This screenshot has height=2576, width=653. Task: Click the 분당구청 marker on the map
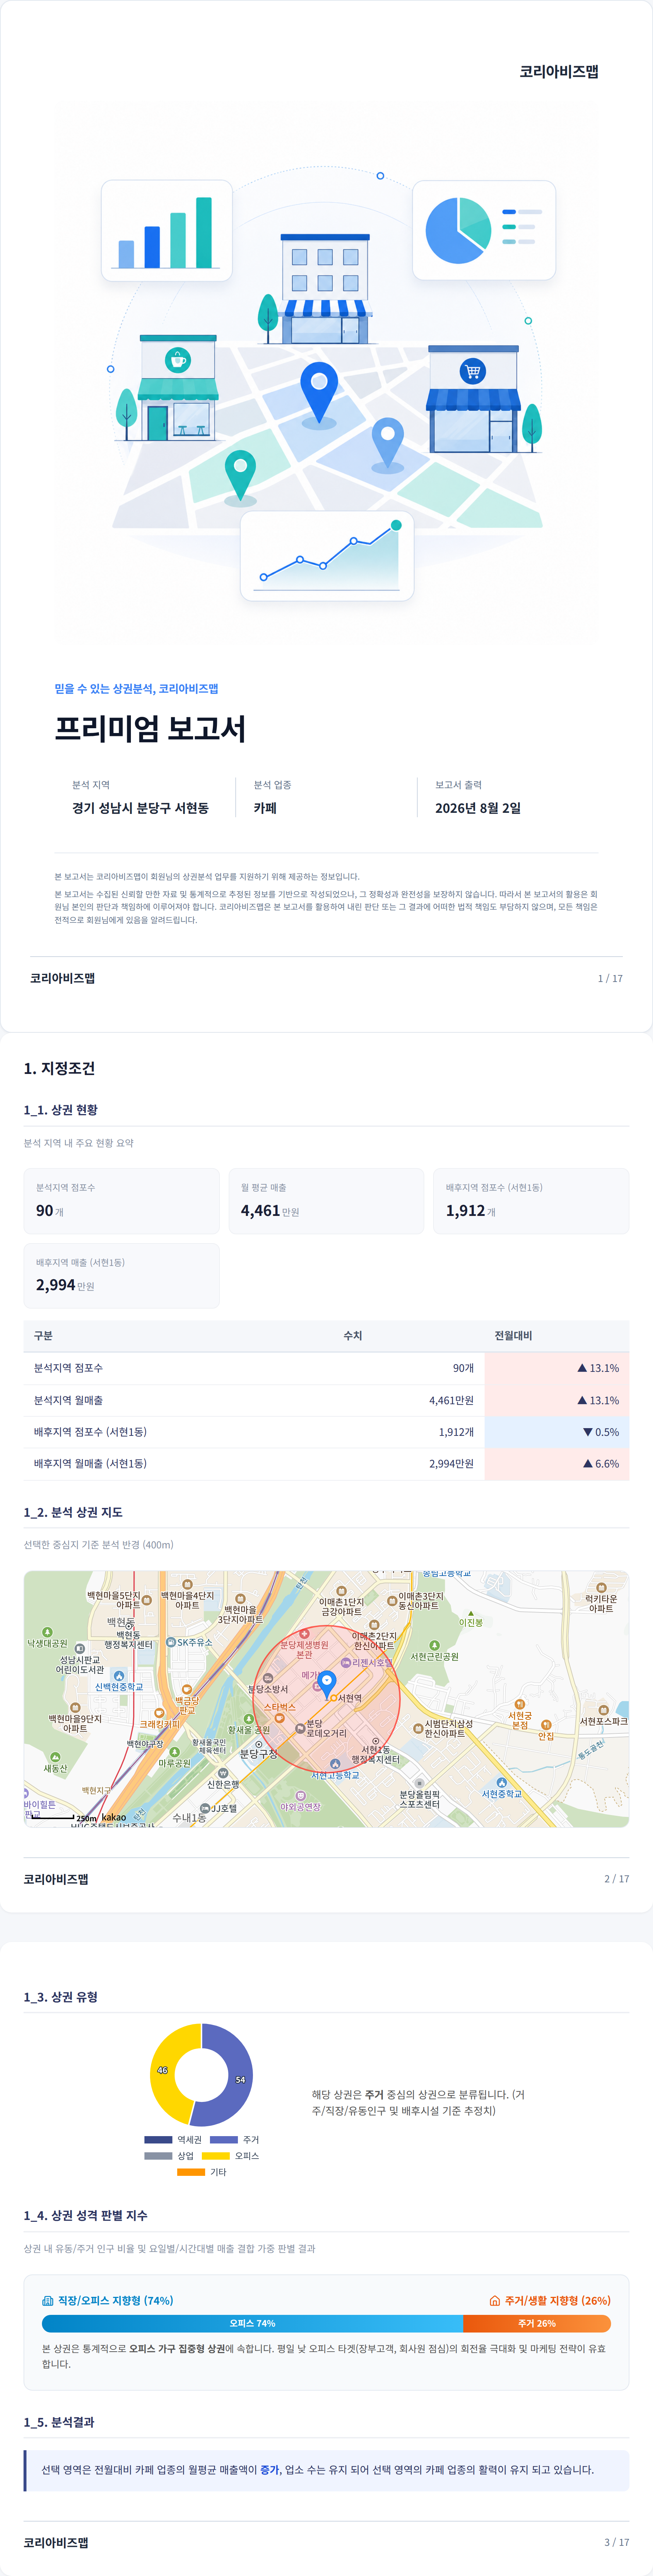tap(259, 1744)
